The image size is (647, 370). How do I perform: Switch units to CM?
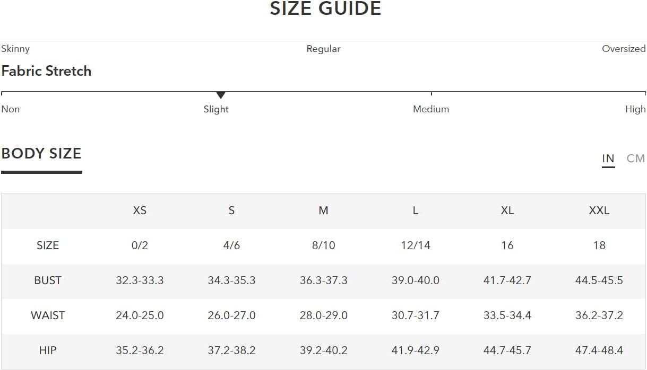[x=635, y=158]
